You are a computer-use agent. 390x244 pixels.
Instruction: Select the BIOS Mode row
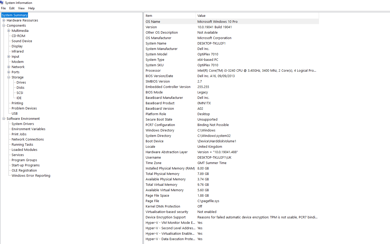pos(231,92)
